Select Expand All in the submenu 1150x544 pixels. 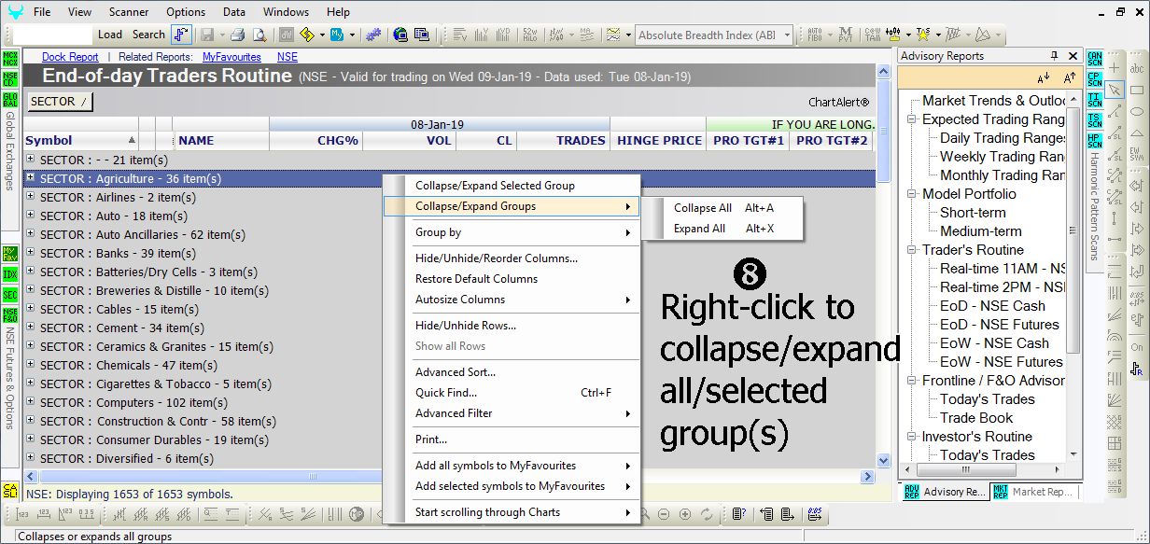click(x=723, y=229)
